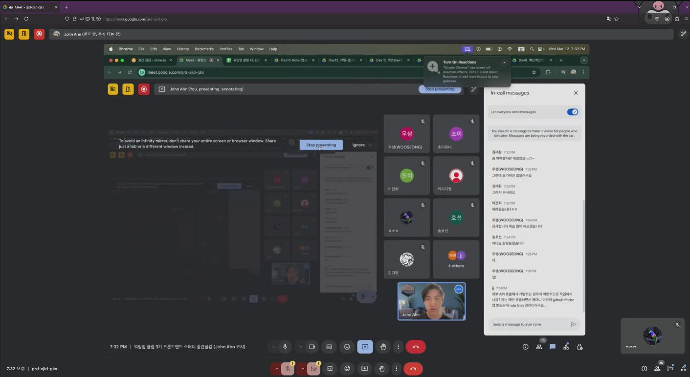Image resolution: width=690 pixels, height=377 pixels.
Task: Dismiss the Turn On Reactions notification
Action: (504, 63)
